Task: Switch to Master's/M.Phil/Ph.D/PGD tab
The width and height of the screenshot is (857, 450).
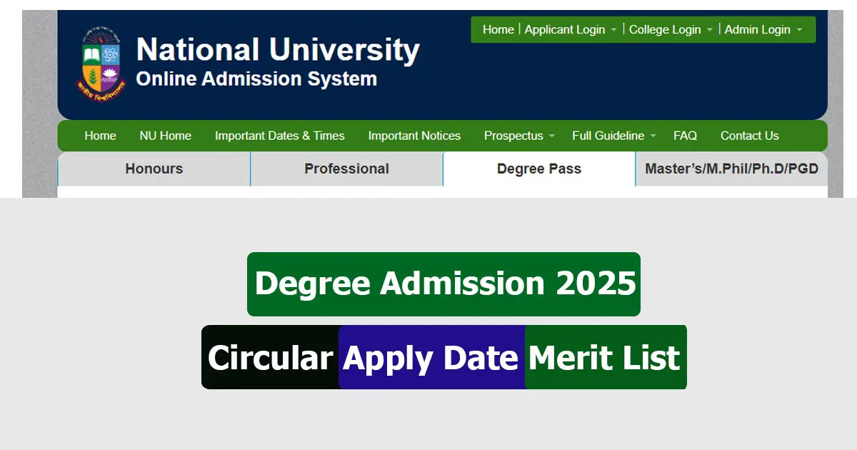Action: click(731, 169)
